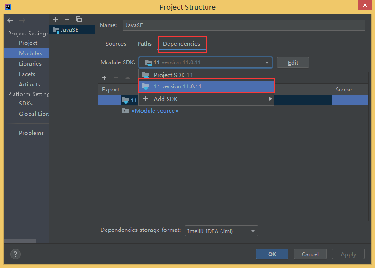Open the SDKs platform settings
Screen dimensions: 375x268
(26, 104)
